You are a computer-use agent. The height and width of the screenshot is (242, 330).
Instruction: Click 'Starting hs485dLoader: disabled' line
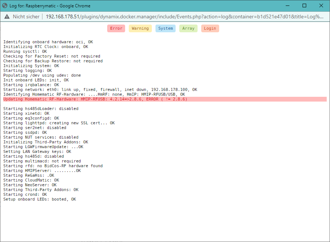(41, 109)
